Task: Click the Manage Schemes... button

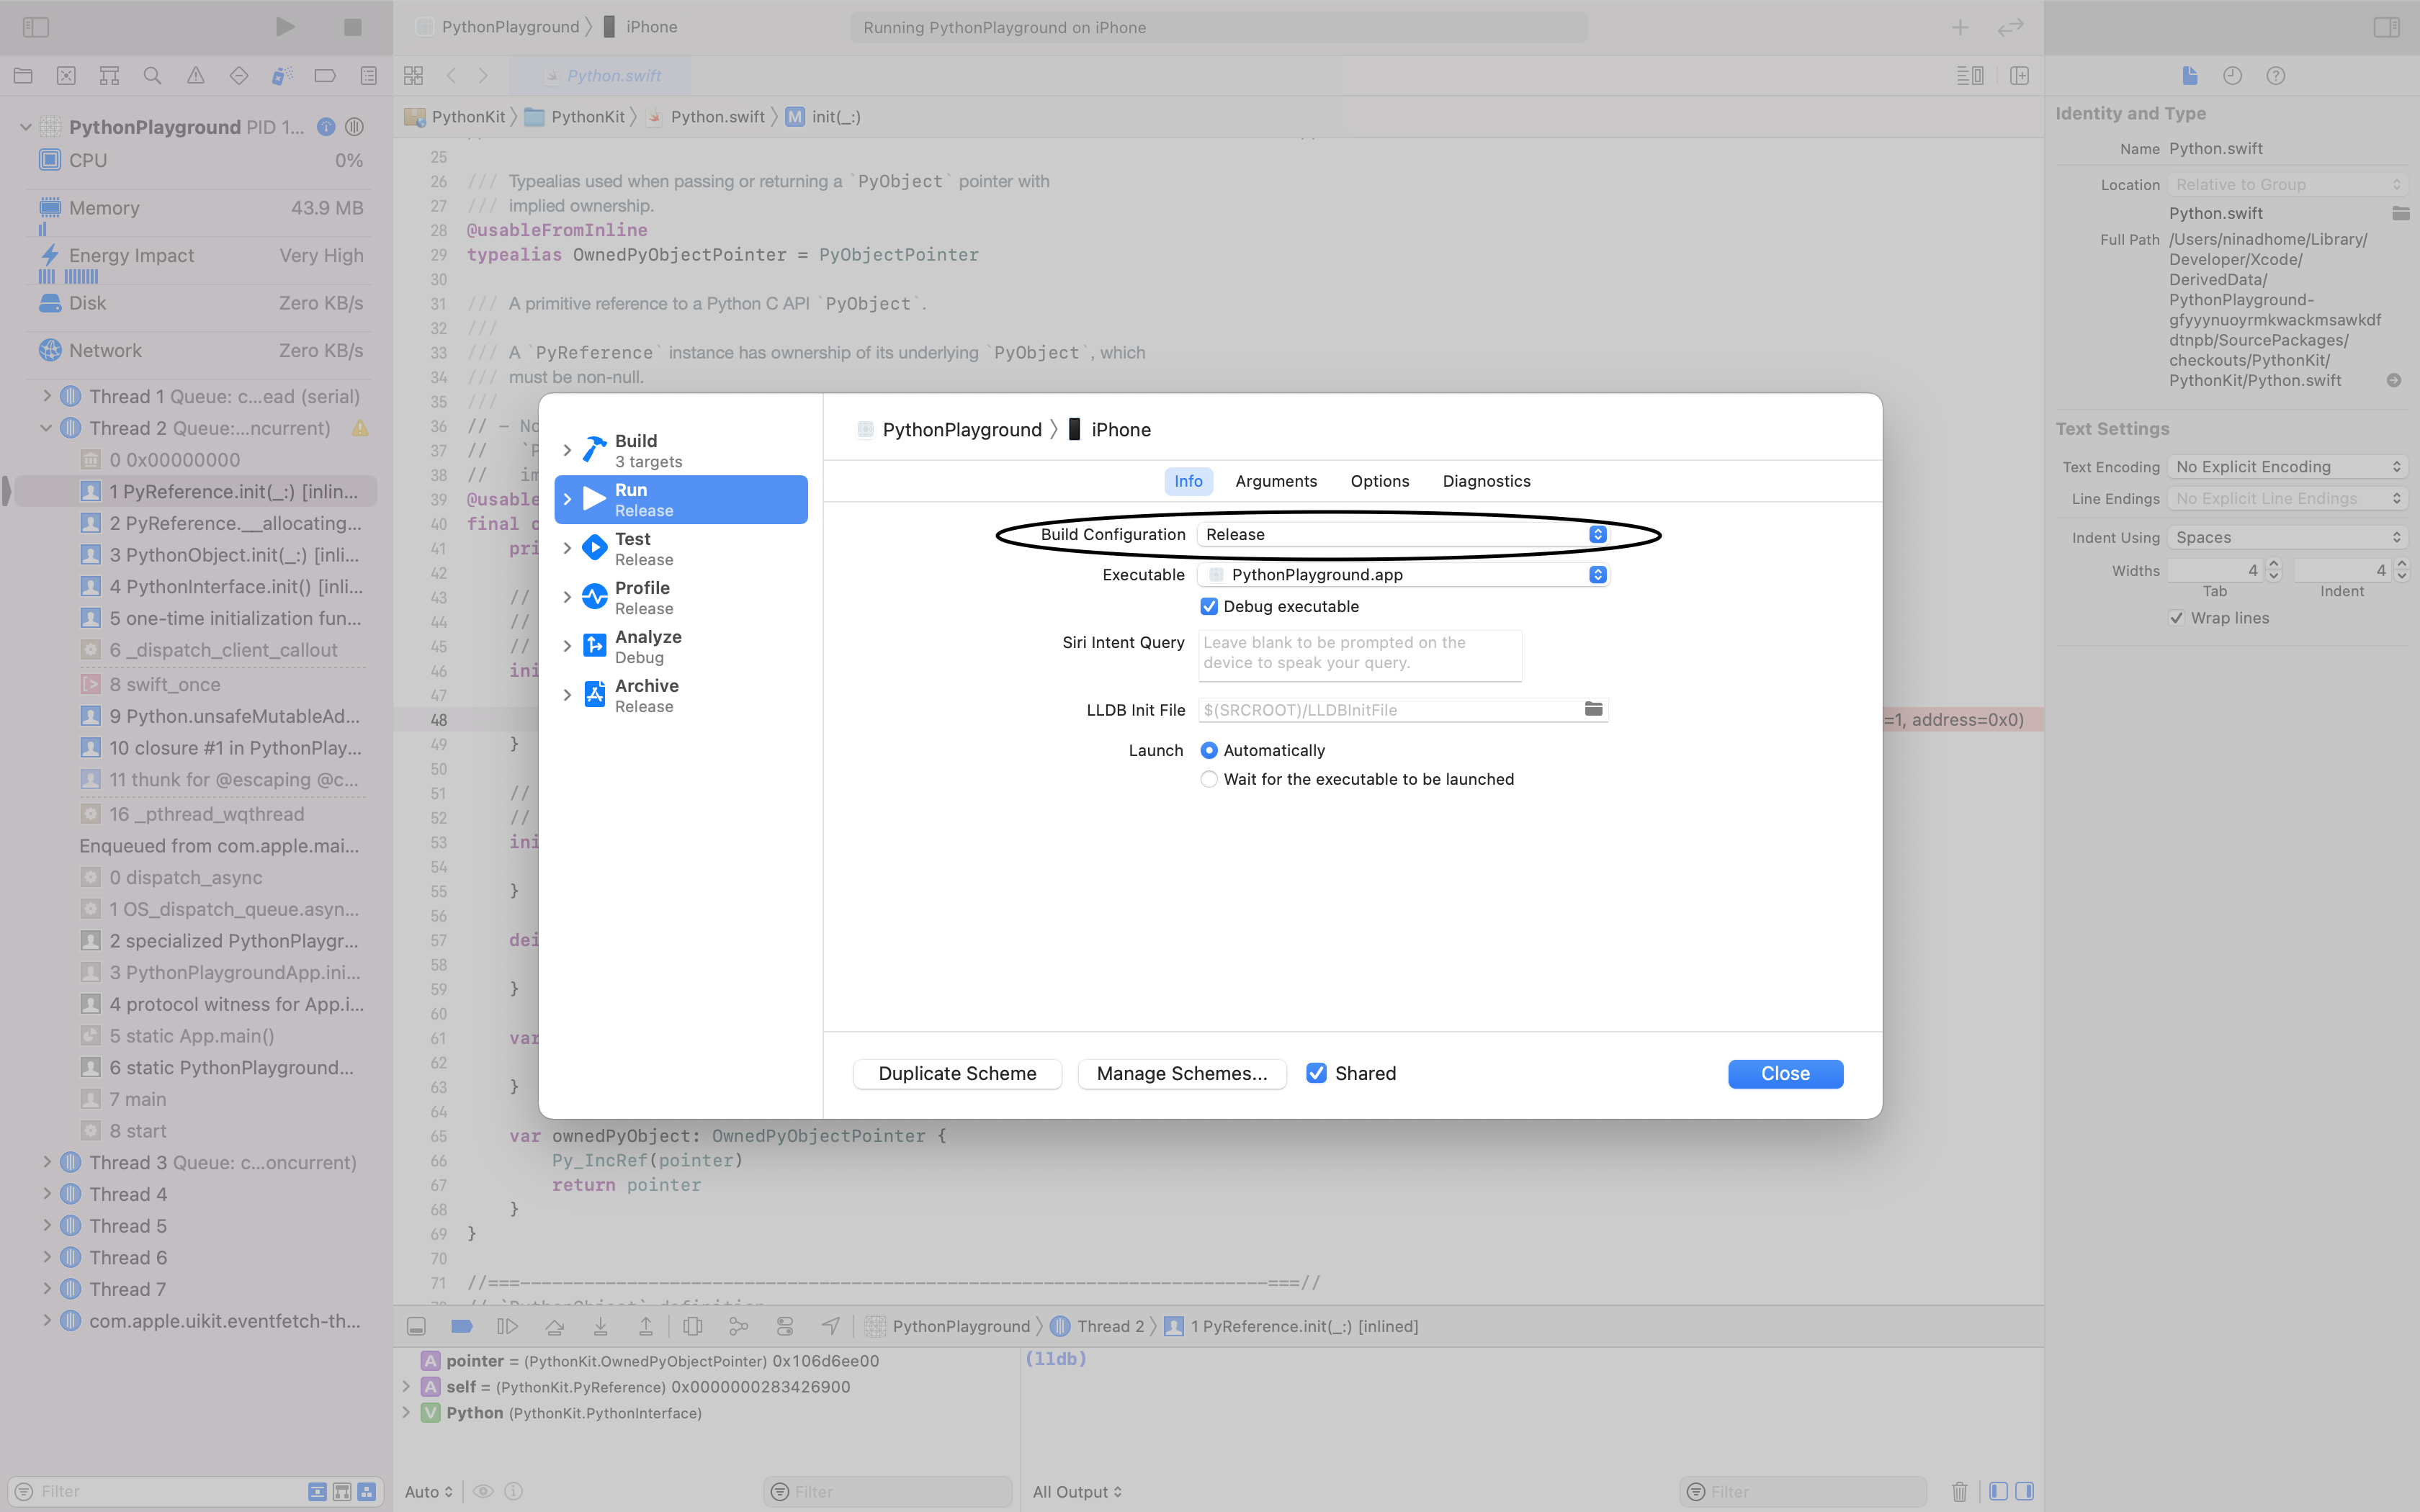Action: point(1181,1073)
